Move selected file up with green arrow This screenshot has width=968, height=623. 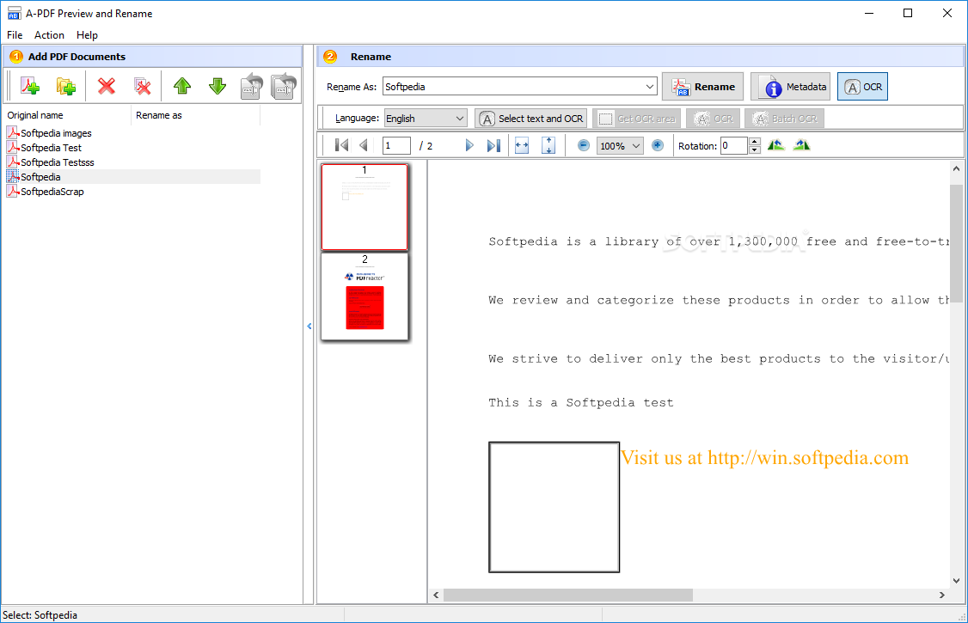coord(182,86)
